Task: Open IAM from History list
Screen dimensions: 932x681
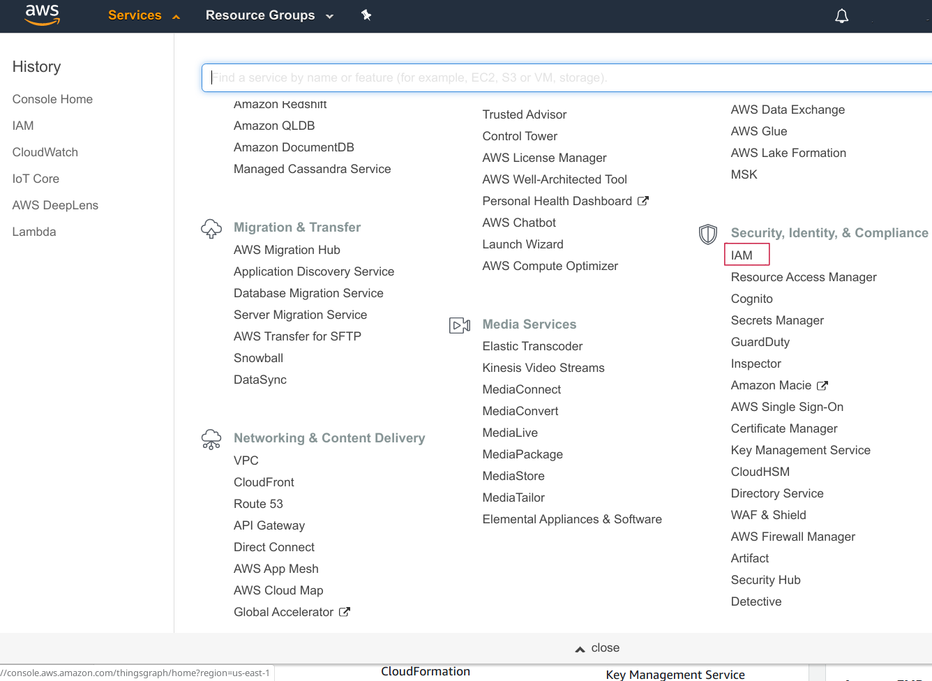Action: pos(23,126)
